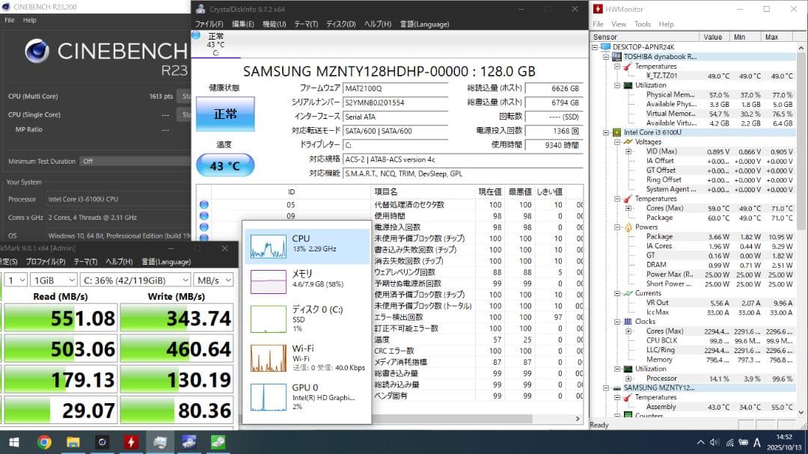Collapse the Intel Core i3 6100U node
The width and height of the screenshot is (808, 454).
[x=606, y=132]
